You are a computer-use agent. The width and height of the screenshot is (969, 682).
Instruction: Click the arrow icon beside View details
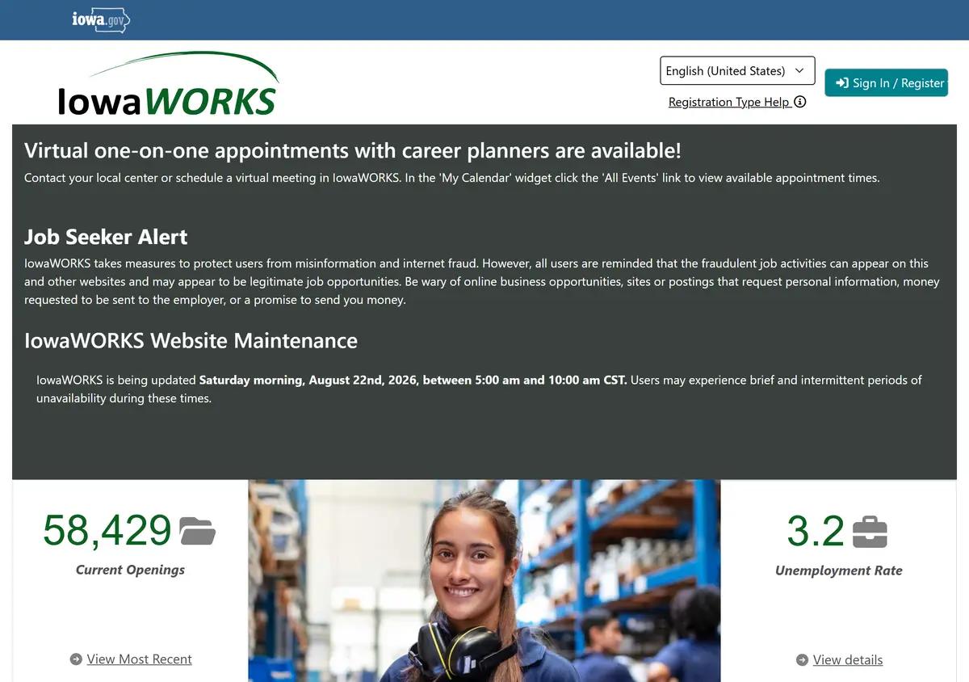tap(802, 660)
